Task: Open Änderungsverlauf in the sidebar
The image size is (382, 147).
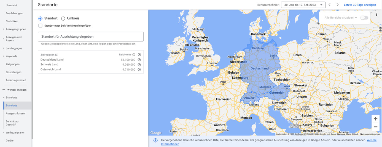Action: coord(16,80)
